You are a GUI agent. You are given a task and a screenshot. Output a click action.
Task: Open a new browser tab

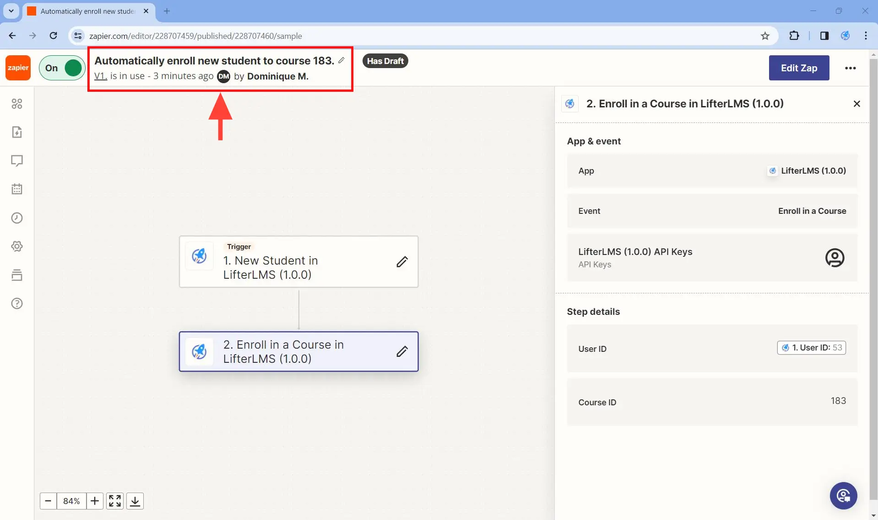(x=167, y=11)
